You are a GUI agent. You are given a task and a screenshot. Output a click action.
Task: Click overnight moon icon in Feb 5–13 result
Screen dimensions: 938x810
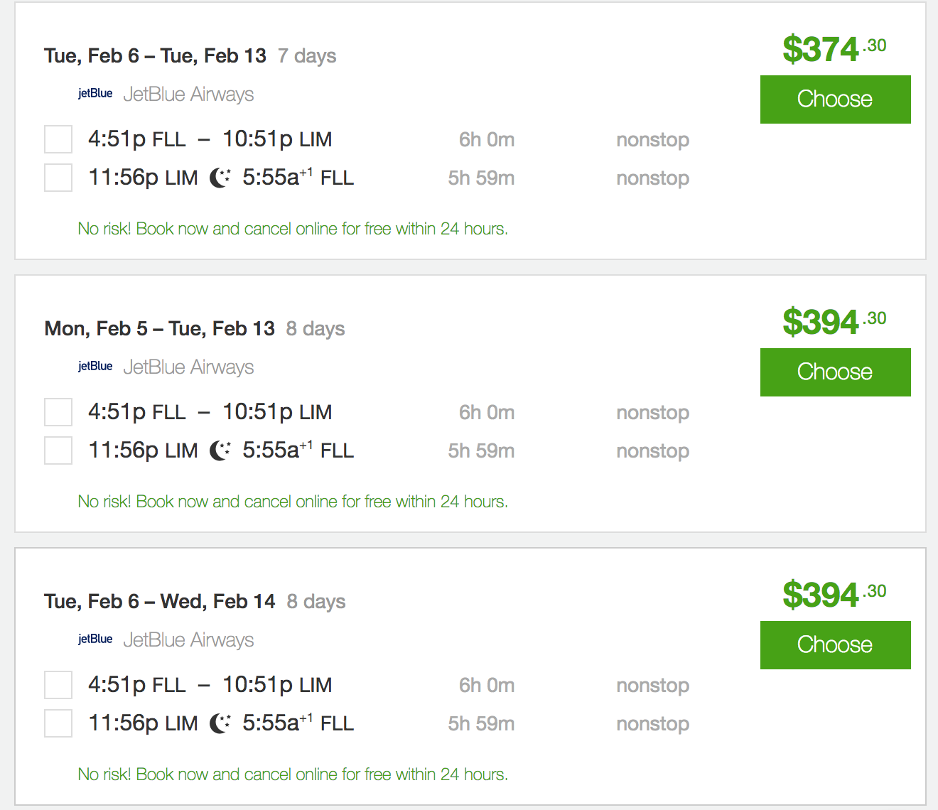click(220, 450)
